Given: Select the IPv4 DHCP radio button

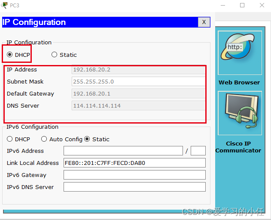Looking at the screenshot, I should tap(10, 55).
